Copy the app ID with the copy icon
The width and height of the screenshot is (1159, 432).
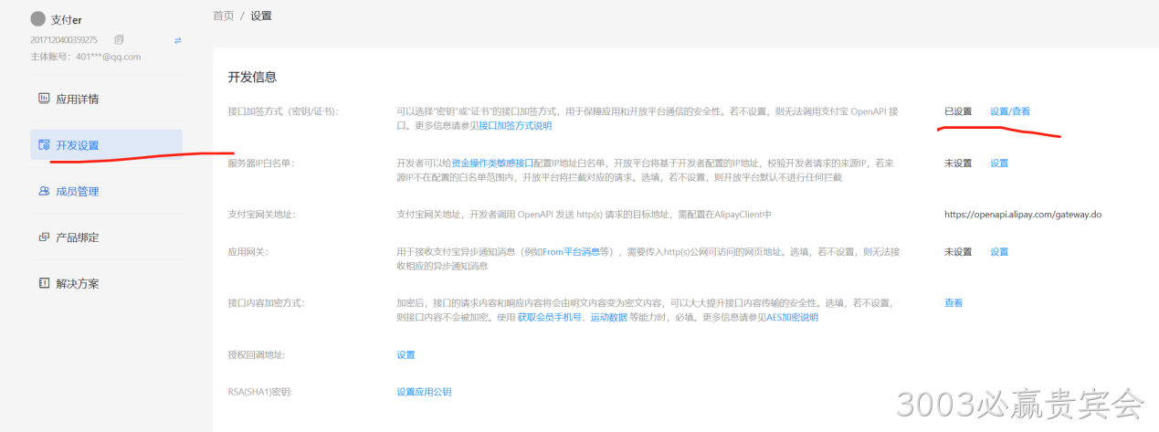pos(119,39)
